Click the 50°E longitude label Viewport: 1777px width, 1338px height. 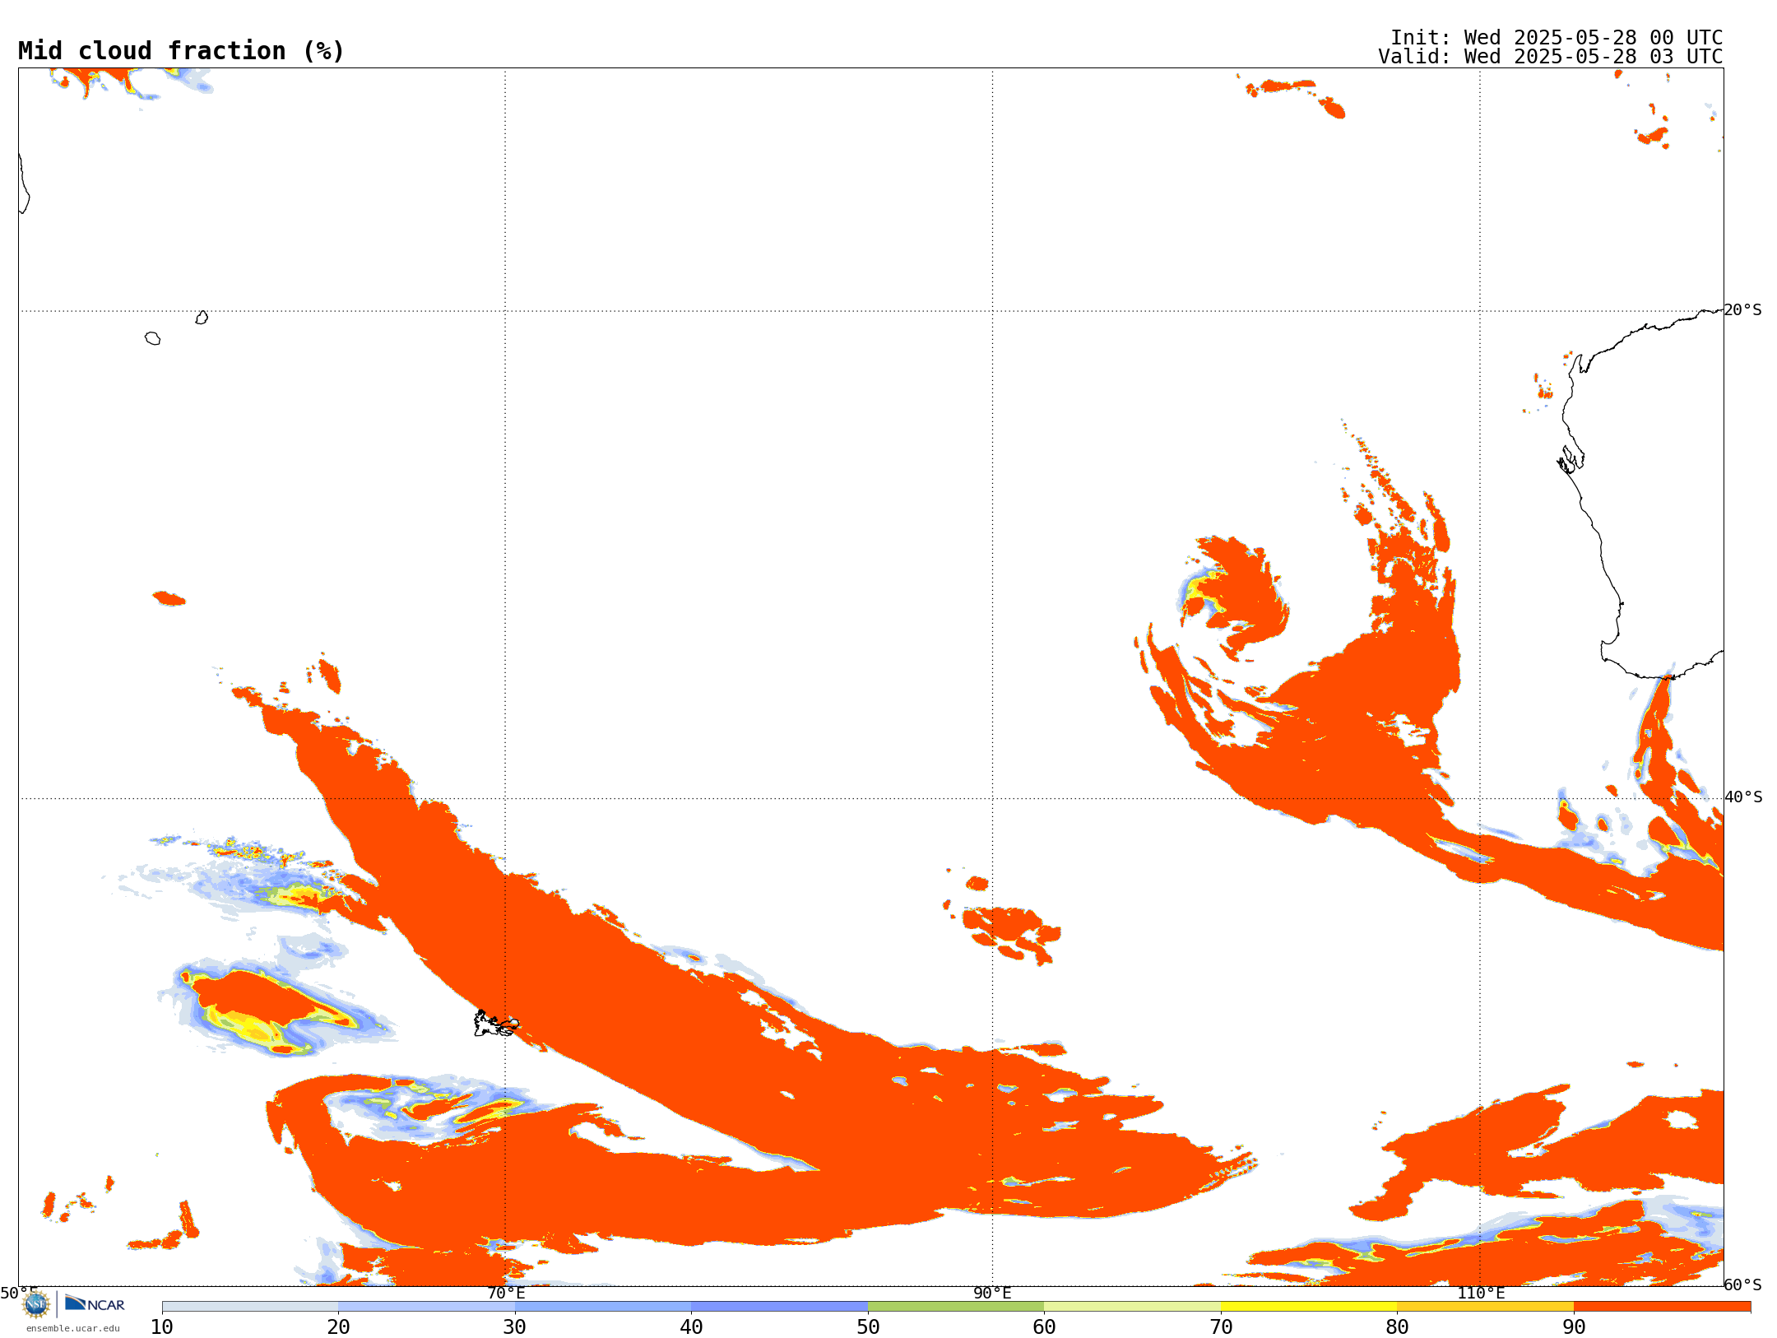[18, 1293]
